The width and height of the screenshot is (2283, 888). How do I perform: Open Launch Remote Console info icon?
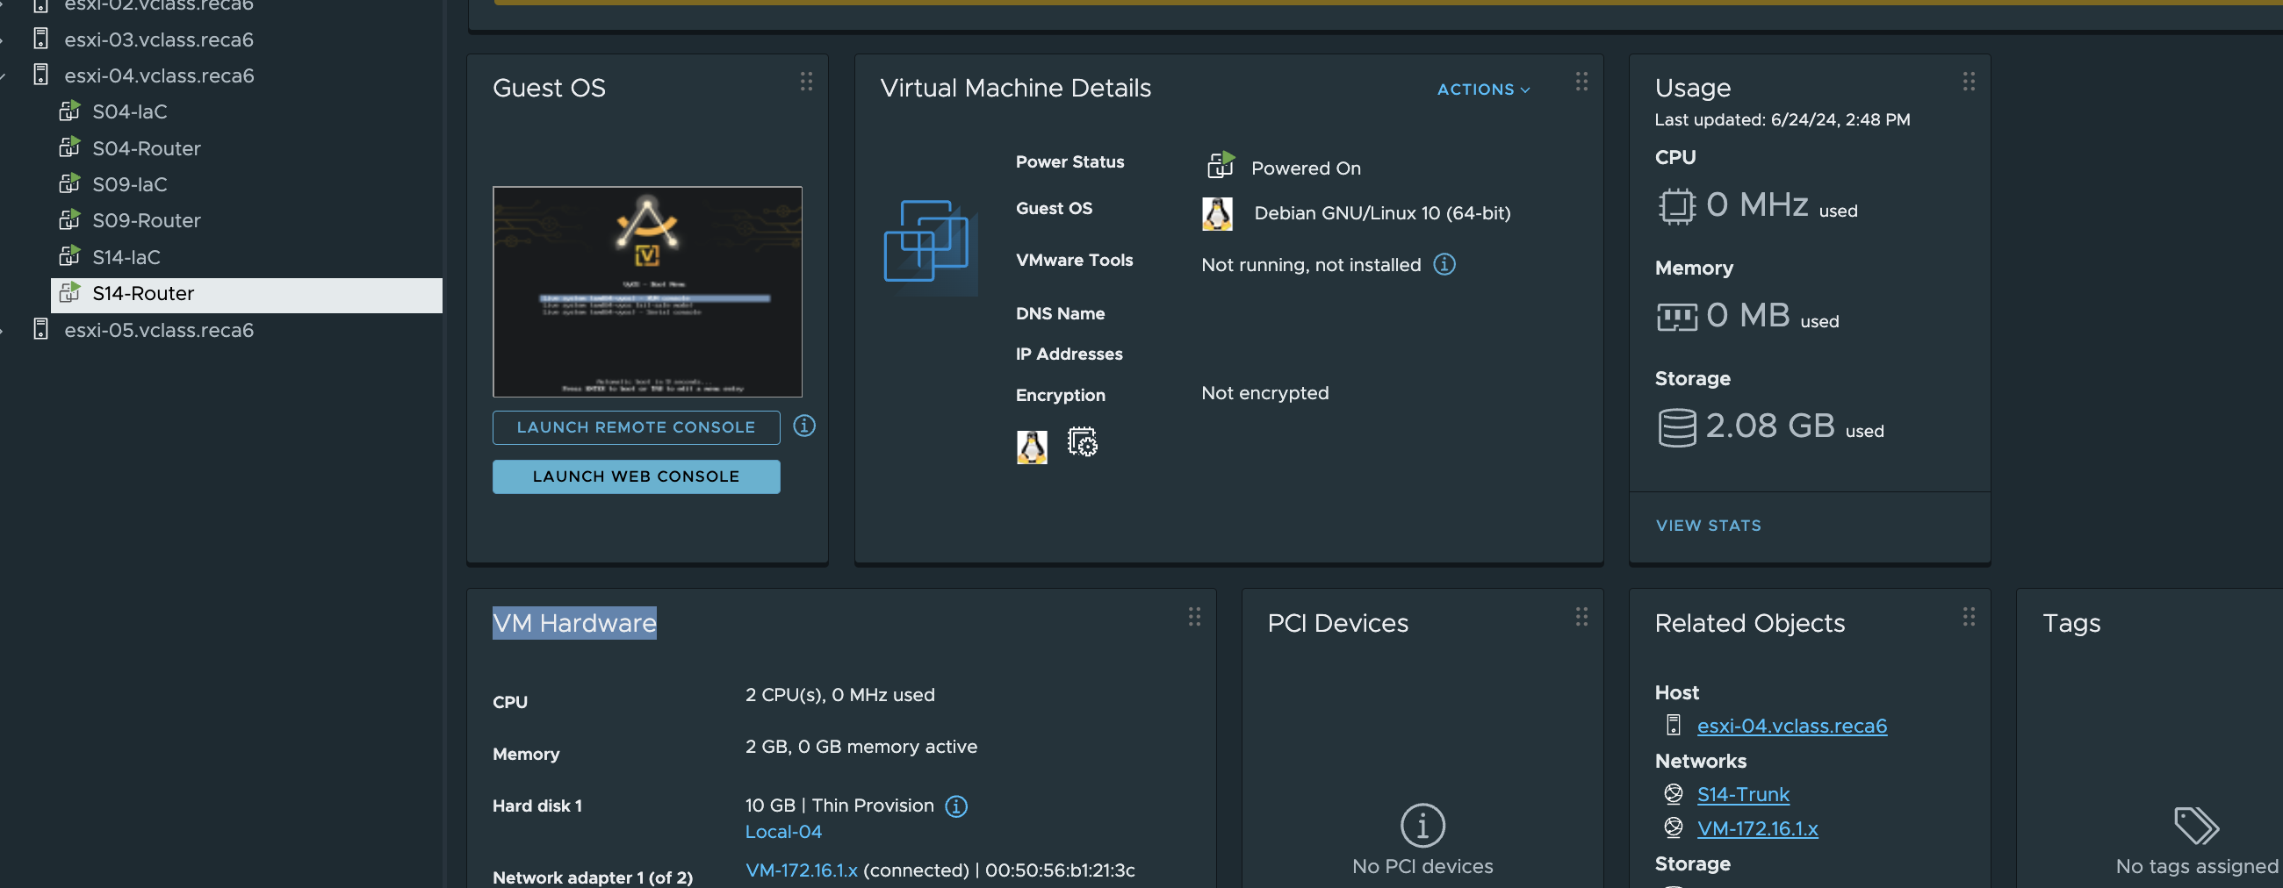point(803,426)
